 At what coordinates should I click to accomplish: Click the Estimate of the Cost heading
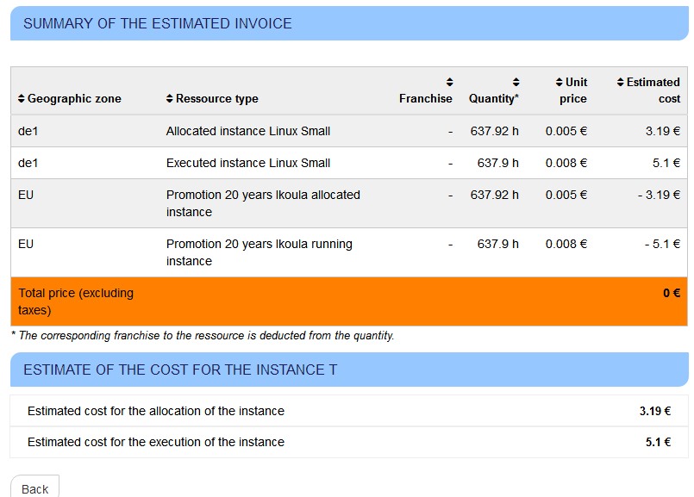pyautogui.click(x=180, y=370)
